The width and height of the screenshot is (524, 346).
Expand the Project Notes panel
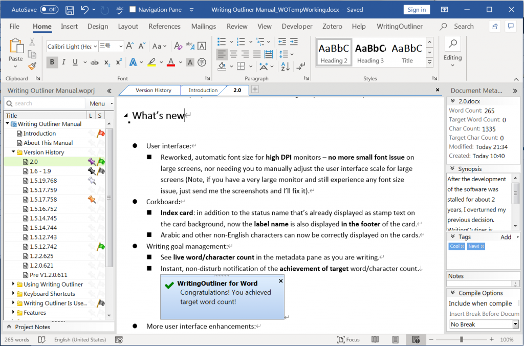coord(9,327)
